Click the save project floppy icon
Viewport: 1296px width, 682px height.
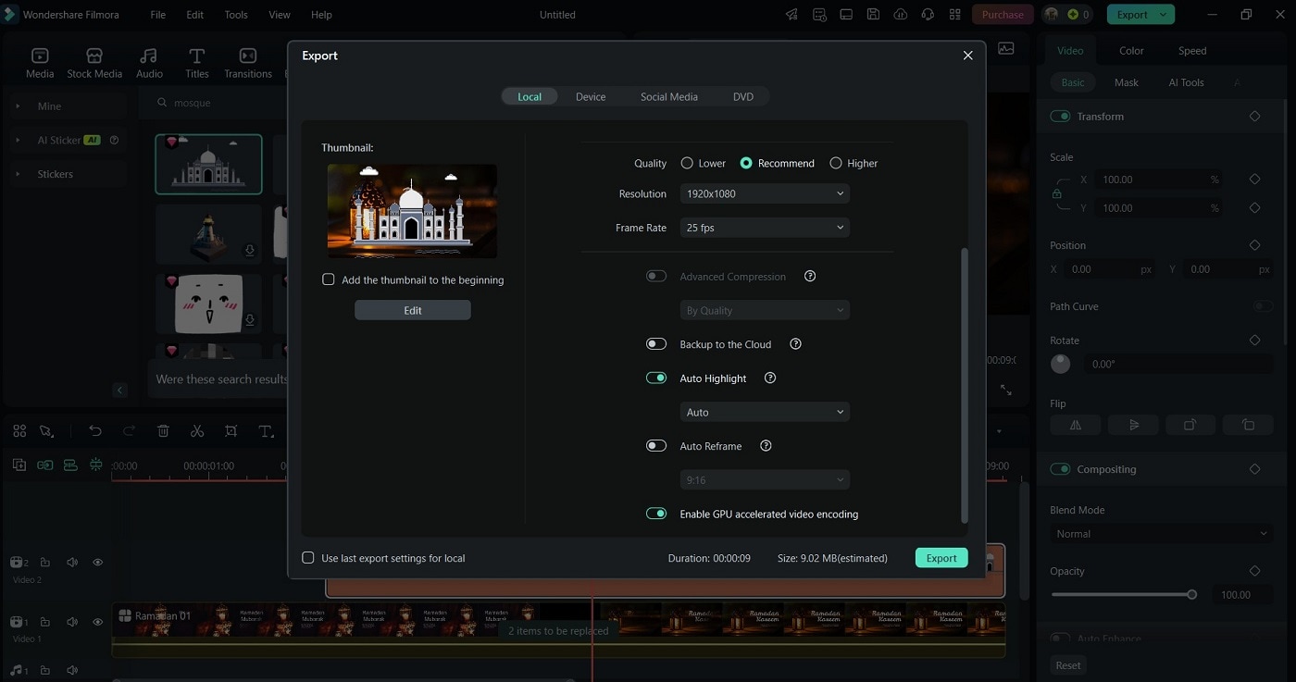(873, 15)
